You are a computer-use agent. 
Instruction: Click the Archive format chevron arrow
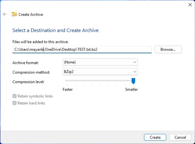(x=135, y=62)
